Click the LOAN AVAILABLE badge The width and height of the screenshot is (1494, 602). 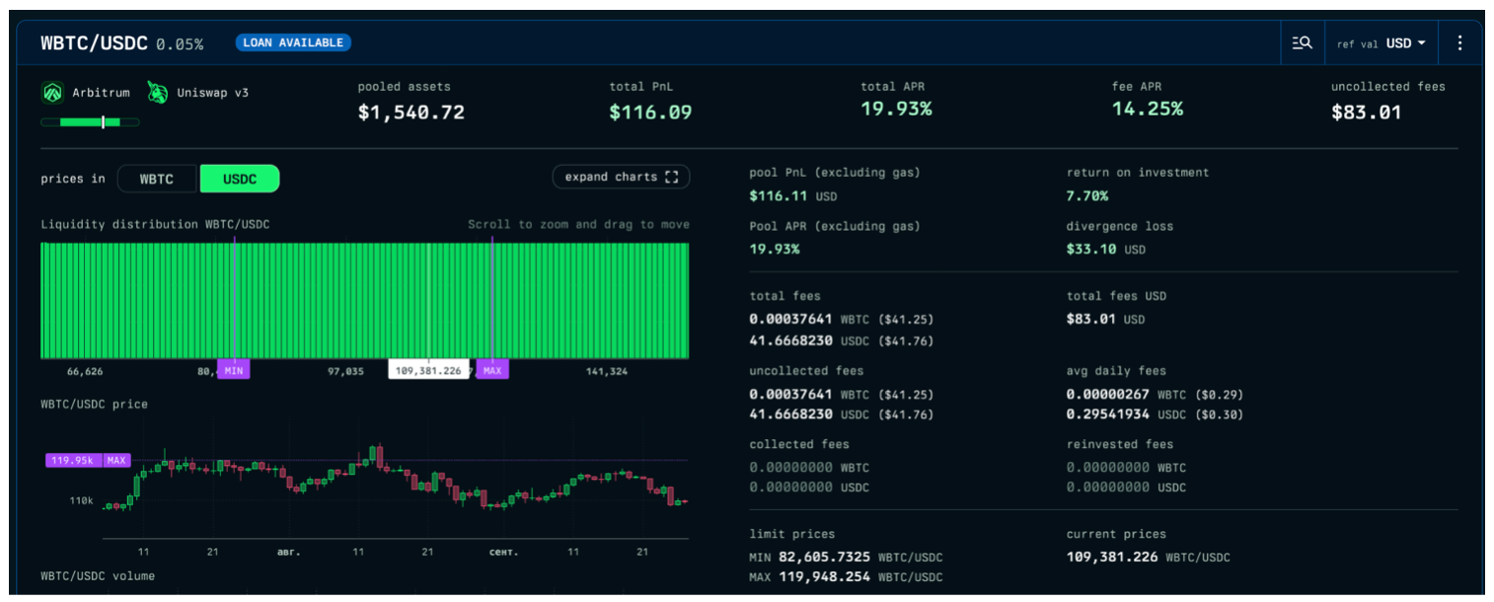click(293, 43)
